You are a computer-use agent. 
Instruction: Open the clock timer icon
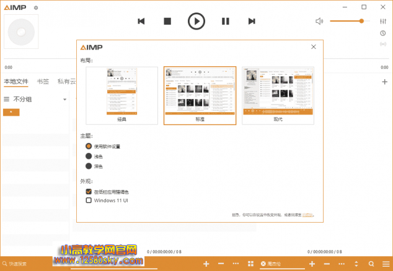click(382, 33)
